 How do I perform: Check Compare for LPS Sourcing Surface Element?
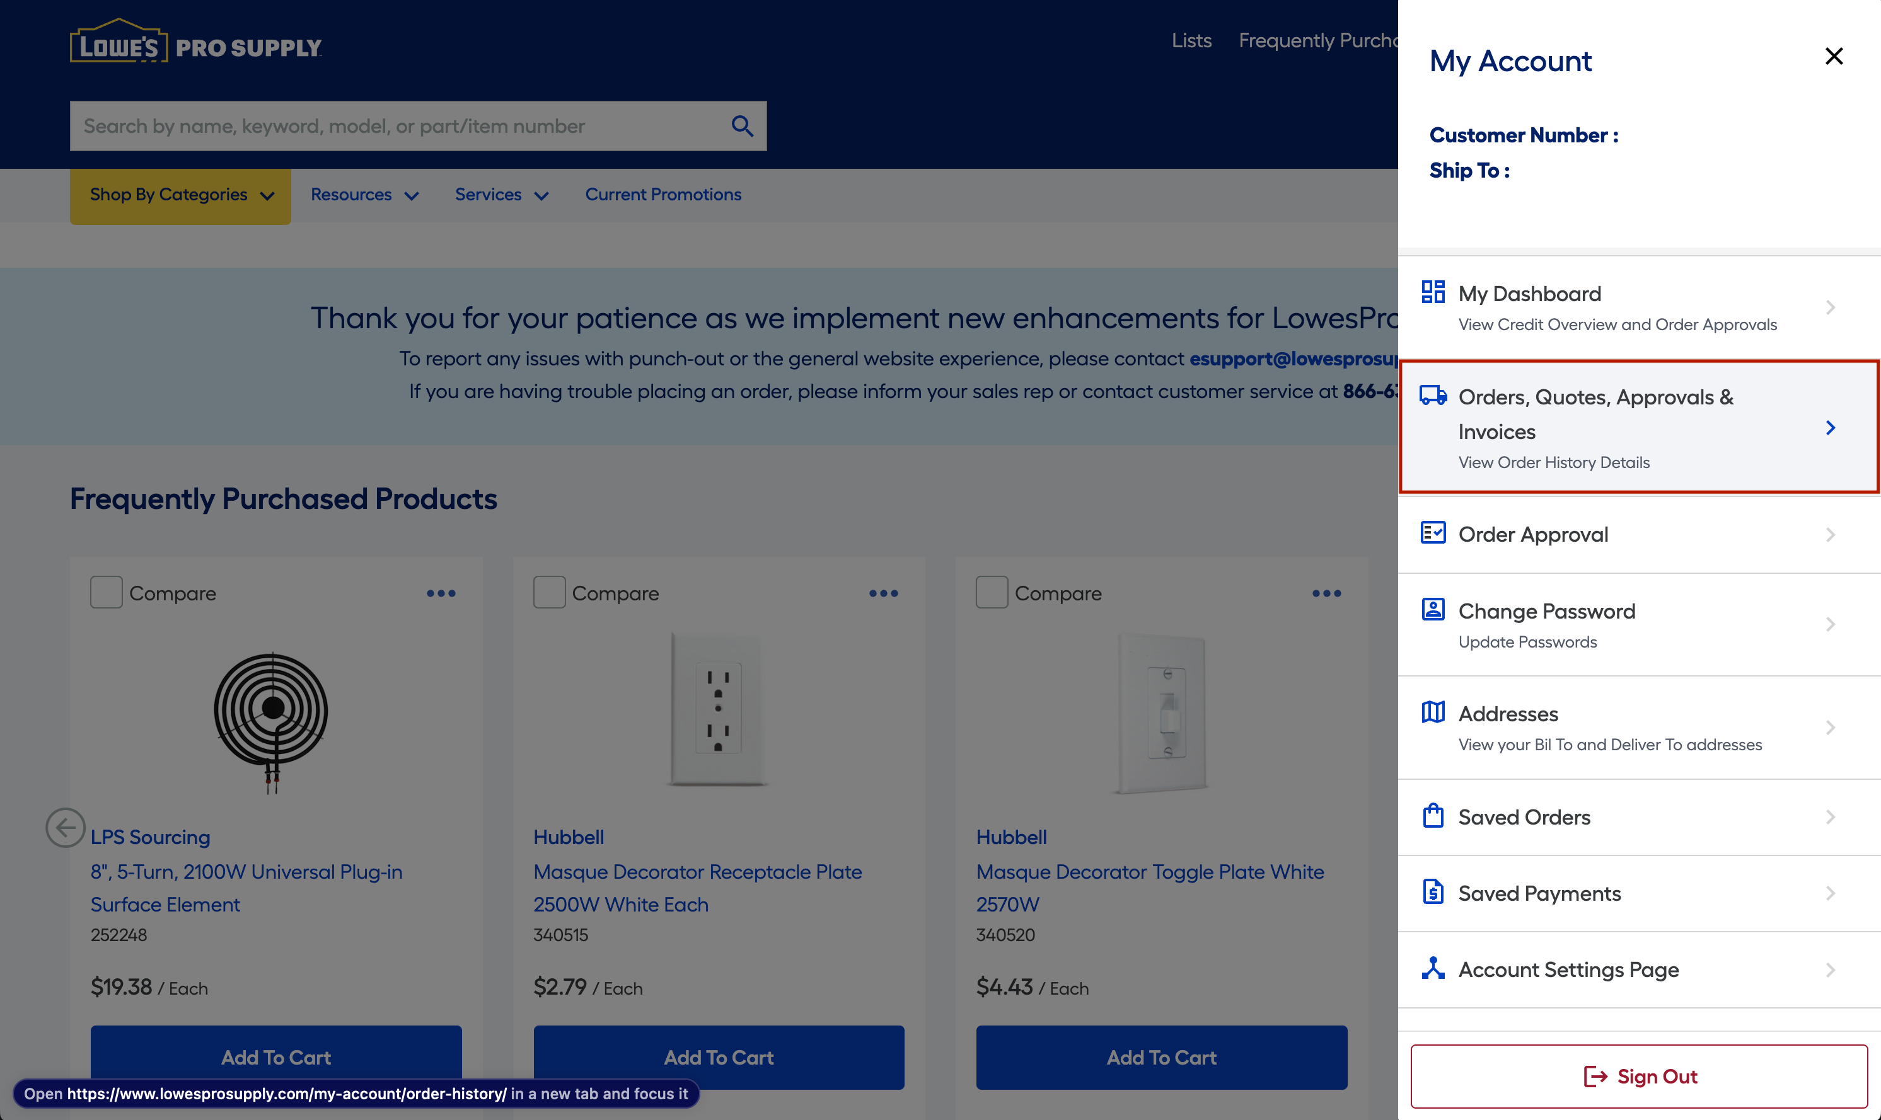[106, 593]
